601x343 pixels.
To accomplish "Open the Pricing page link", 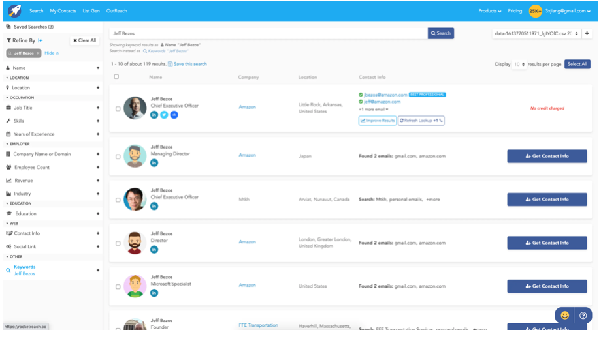I will [515, 11].
